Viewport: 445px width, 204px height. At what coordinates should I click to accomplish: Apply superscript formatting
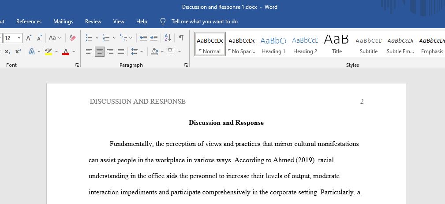tap(18, 51)
